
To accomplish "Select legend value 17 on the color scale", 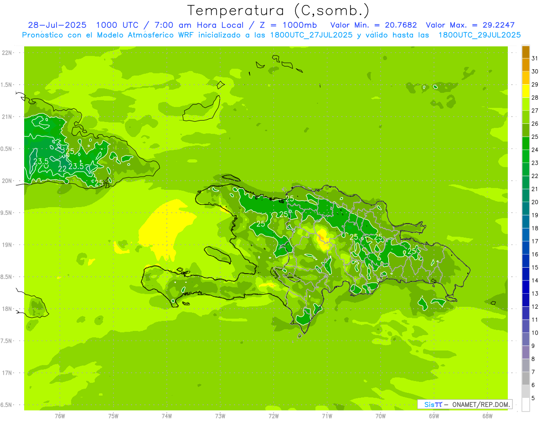I will coord(535,241).
